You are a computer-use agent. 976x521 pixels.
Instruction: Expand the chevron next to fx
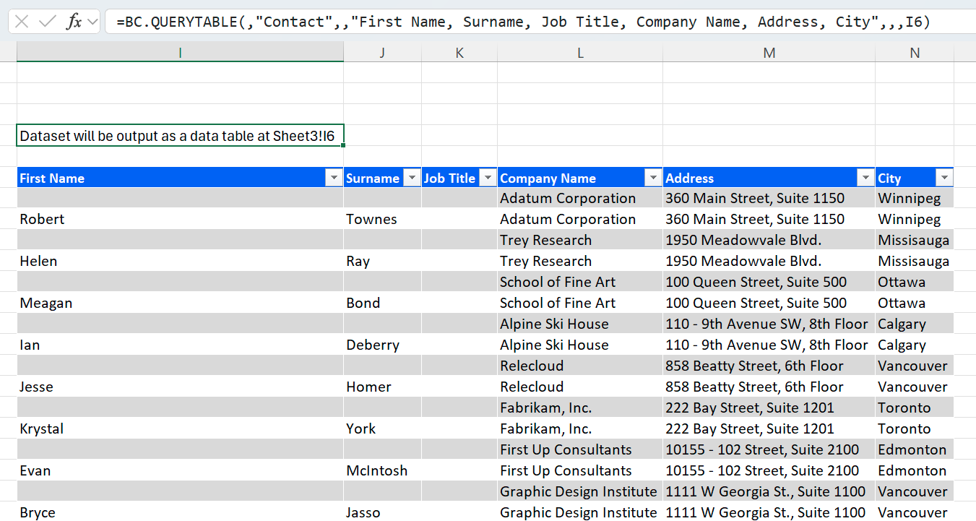click(92, 22)
